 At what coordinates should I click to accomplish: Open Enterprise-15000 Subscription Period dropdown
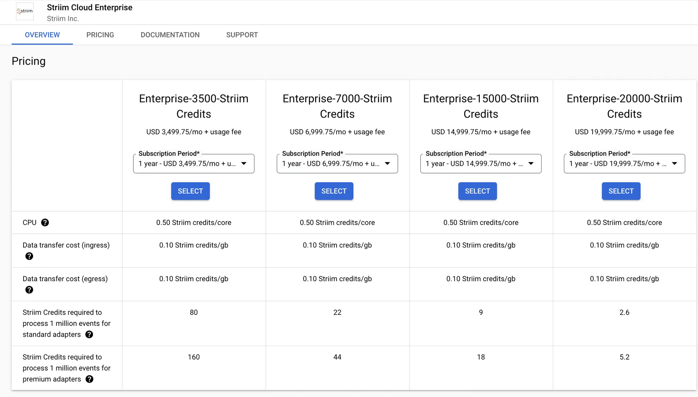(481, 164)
